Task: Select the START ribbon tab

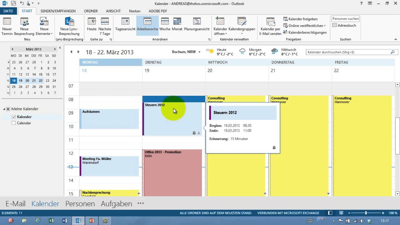Action: [27, 11]
